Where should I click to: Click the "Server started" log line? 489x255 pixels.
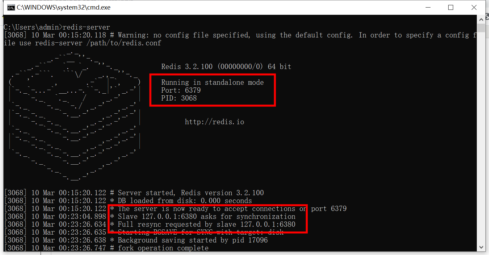pyautogui.click(x=191, y=193)
